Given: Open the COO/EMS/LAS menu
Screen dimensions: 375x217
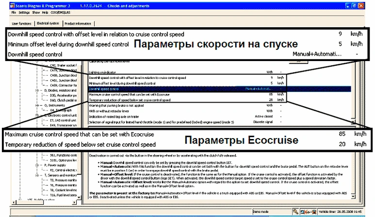Looking at the screenshot, I should point(60,13).
